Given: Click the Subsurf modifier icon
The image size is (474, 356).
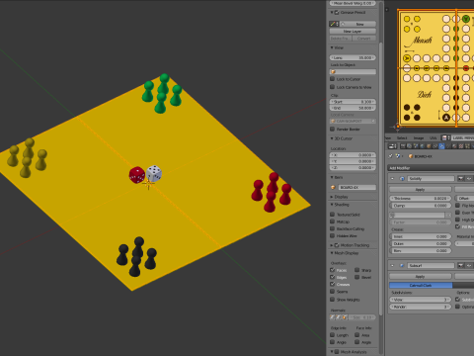Looking at the screenshot, I should [x=402, y=266].
